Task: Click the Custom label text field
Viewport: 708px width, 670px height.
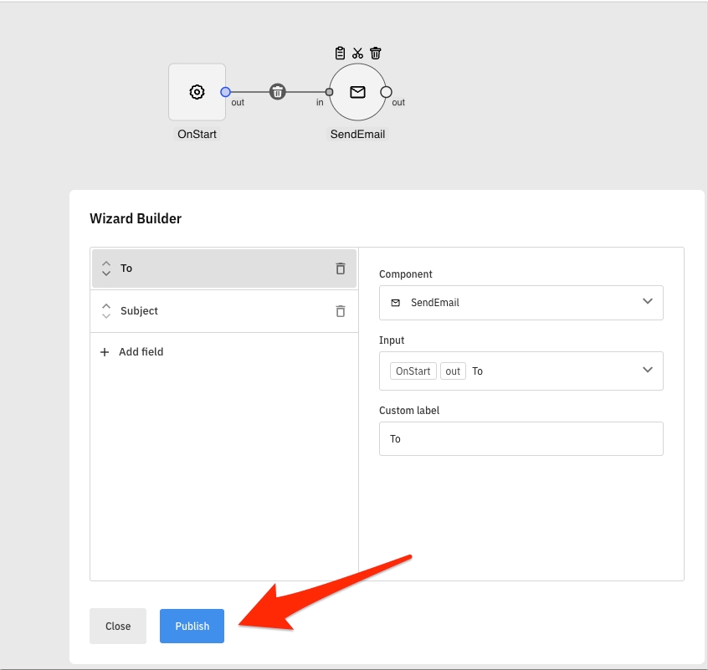Action: click(521, 438)
